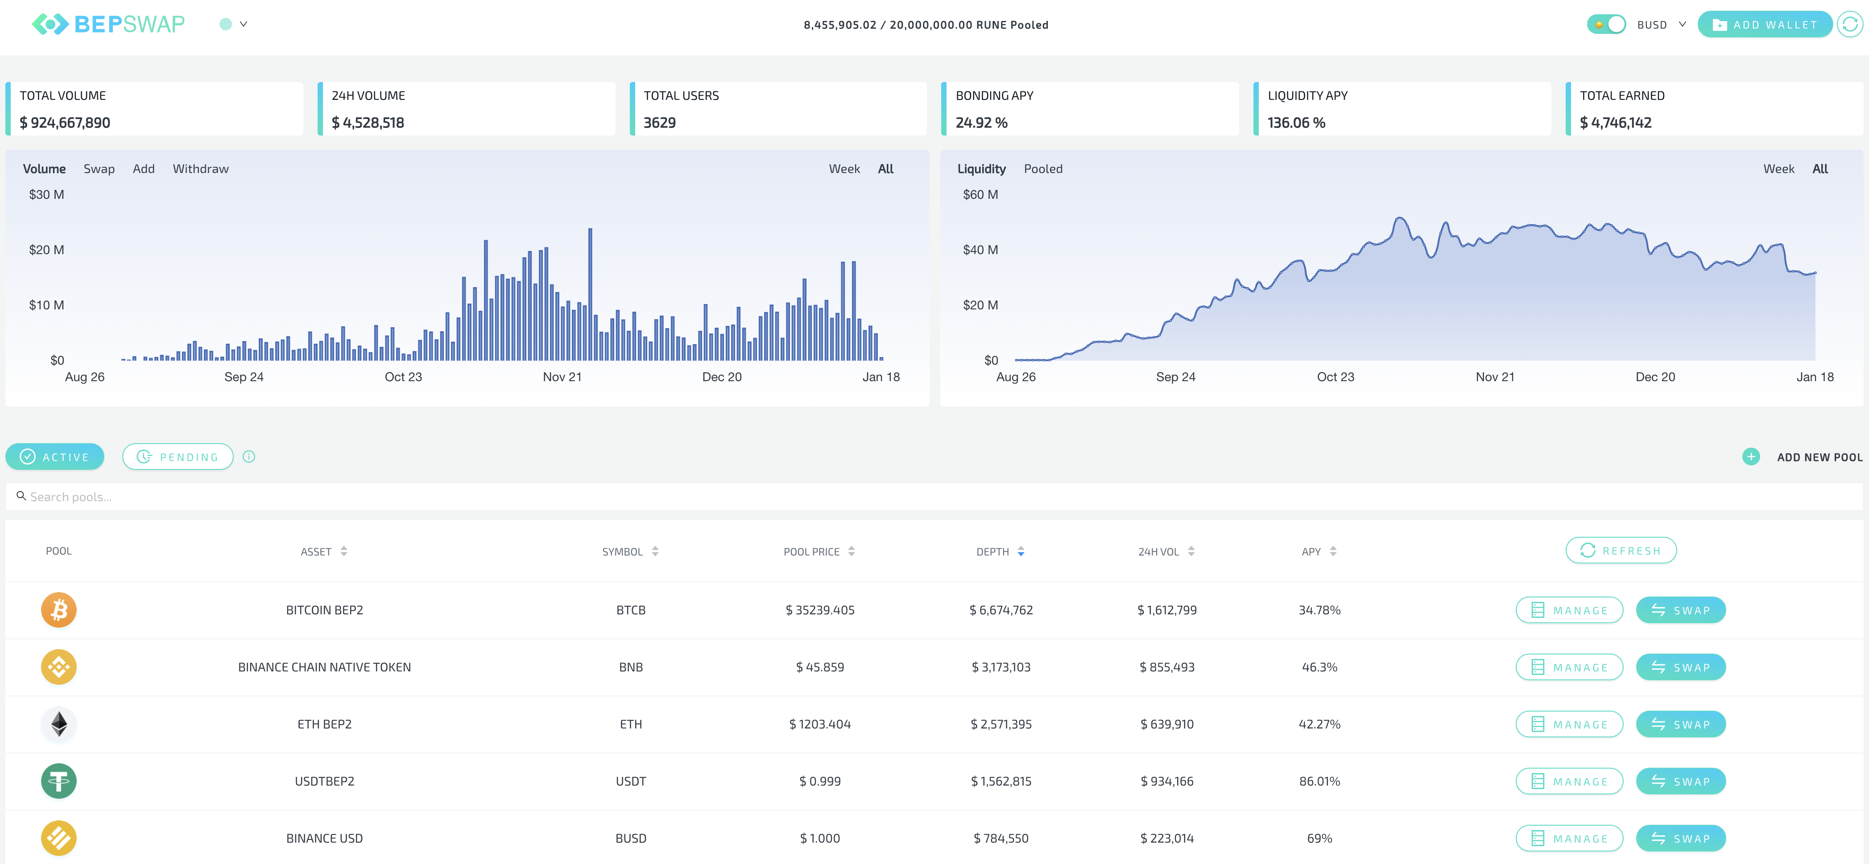The image size is (1869, 864).
Task: Sort pools by 24H Vol column
Action: [x=1166, y=551]
